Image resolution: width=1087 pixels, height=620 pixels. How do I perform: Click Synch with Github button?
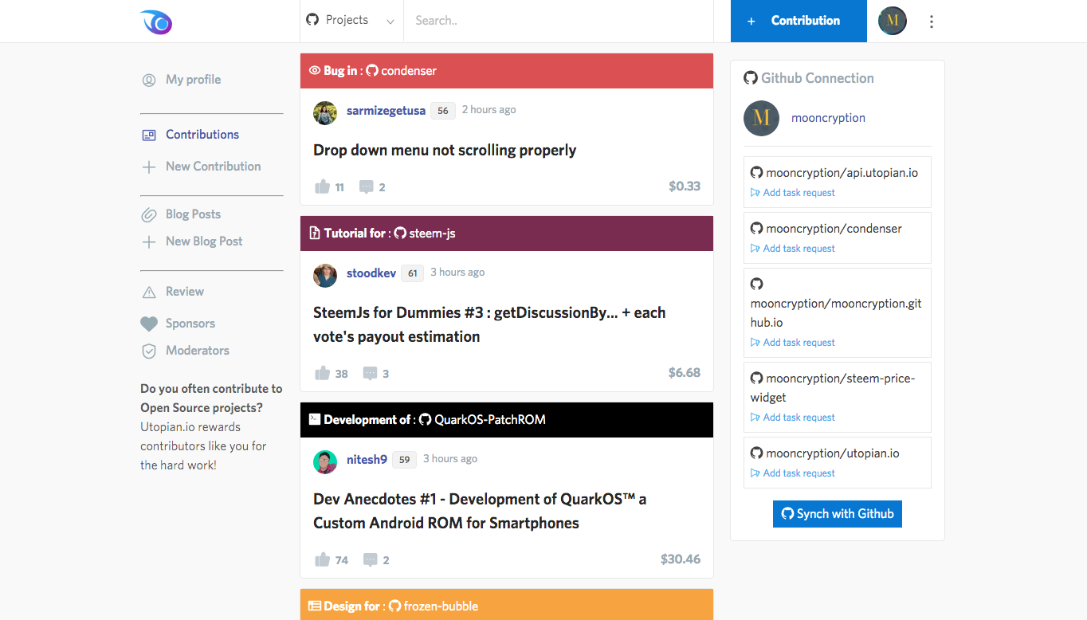click(837, 514)
